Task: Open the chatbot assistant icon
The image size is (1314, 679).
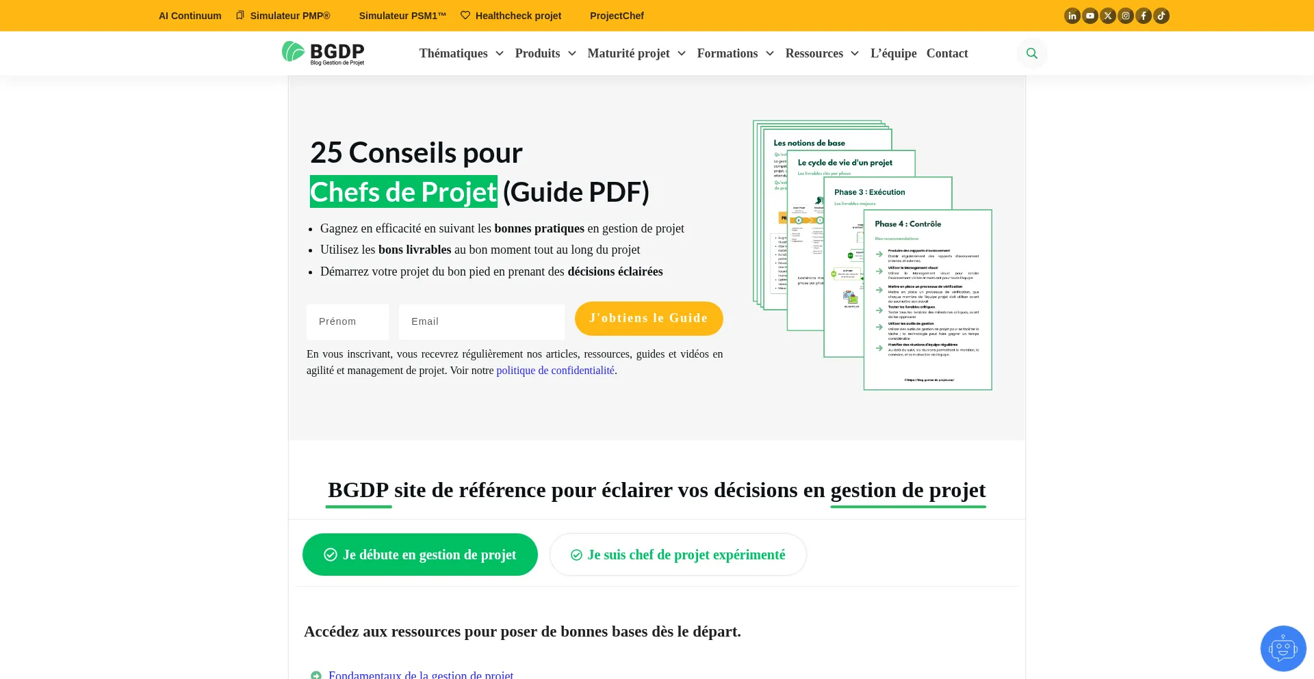Action: (x=1283, y=648)
